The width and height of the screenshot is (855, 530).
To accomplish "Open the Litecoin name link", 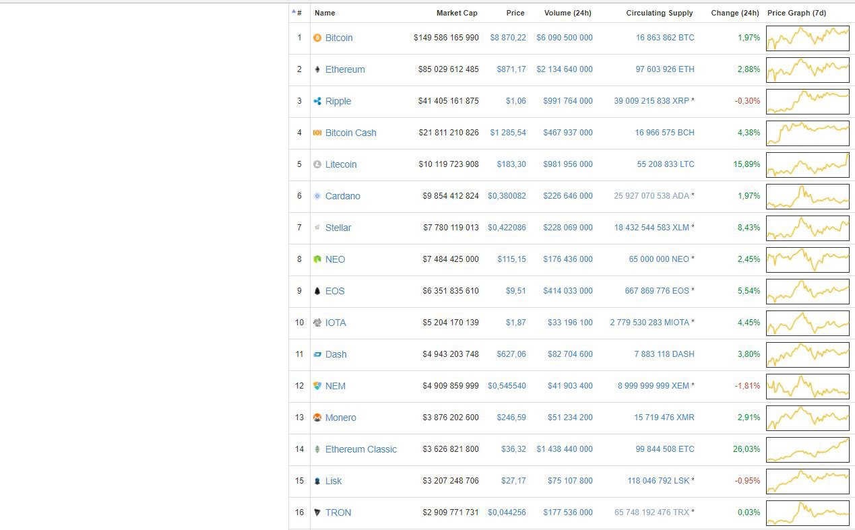I will 341,164.
